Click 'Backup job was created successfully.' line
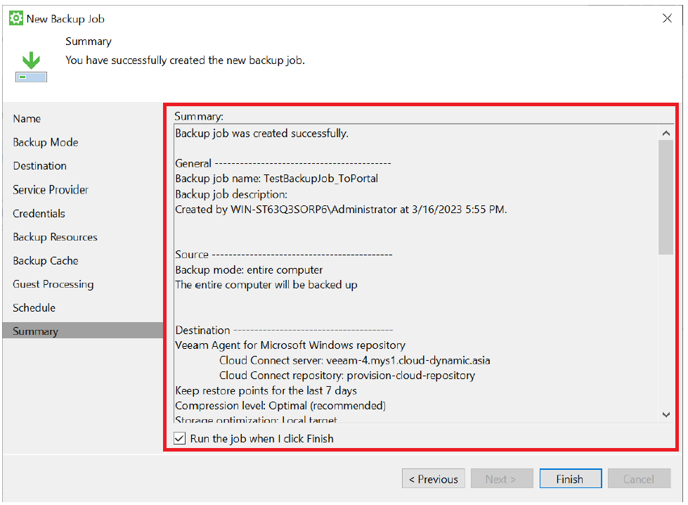This screenshot has width=688, height=505. [x=262, y=134]
